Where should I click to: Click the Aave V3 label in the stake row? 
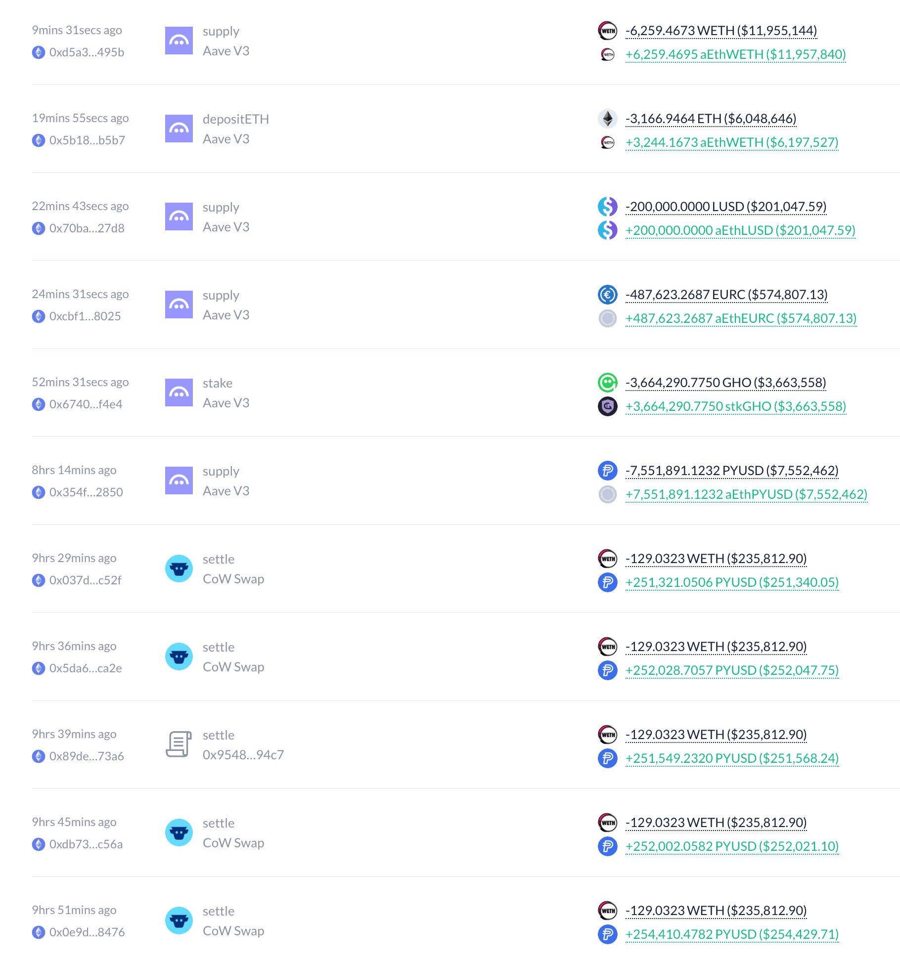pos(226,403)
